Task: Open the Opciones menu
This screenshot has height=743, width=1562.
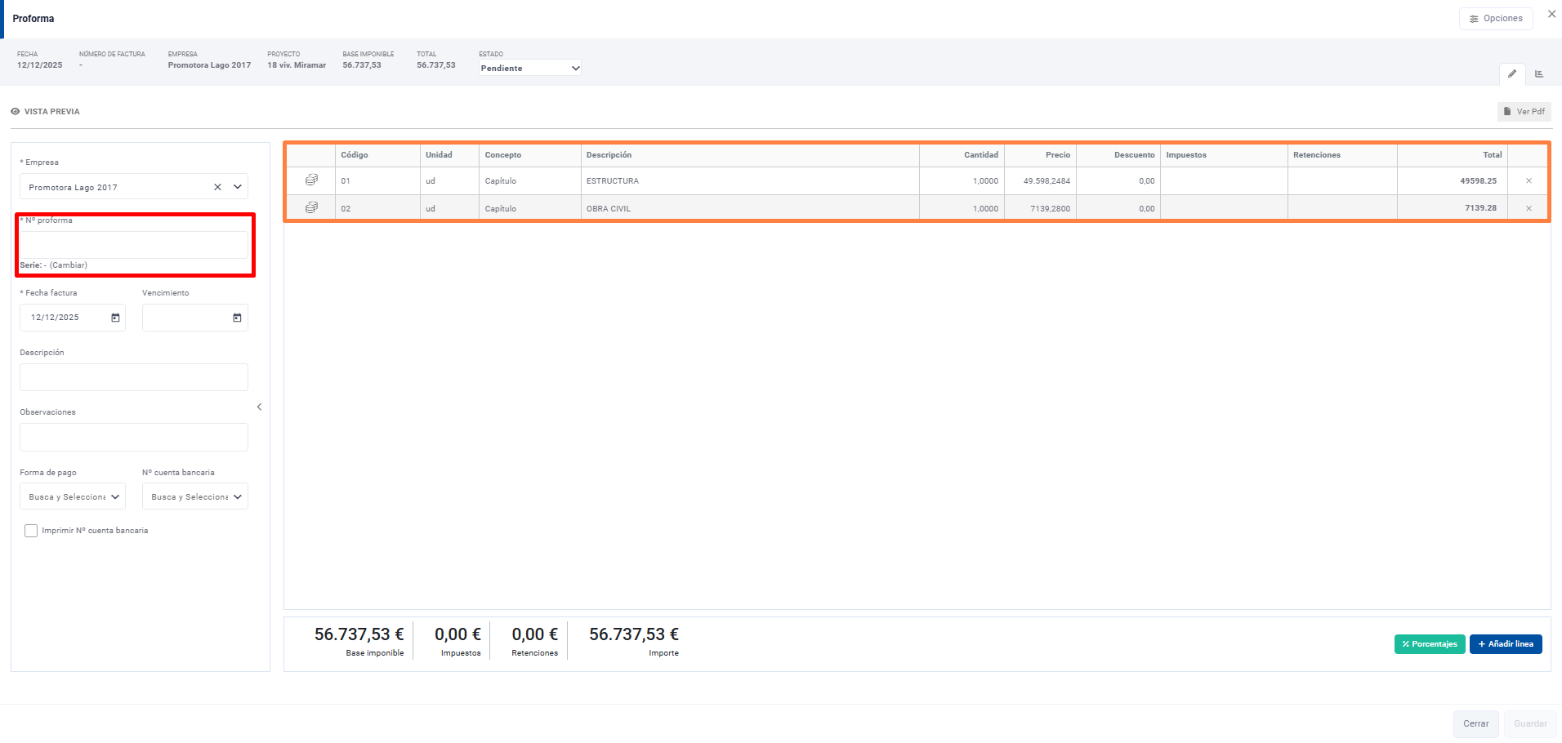Action: click(x=1495, y=19)
